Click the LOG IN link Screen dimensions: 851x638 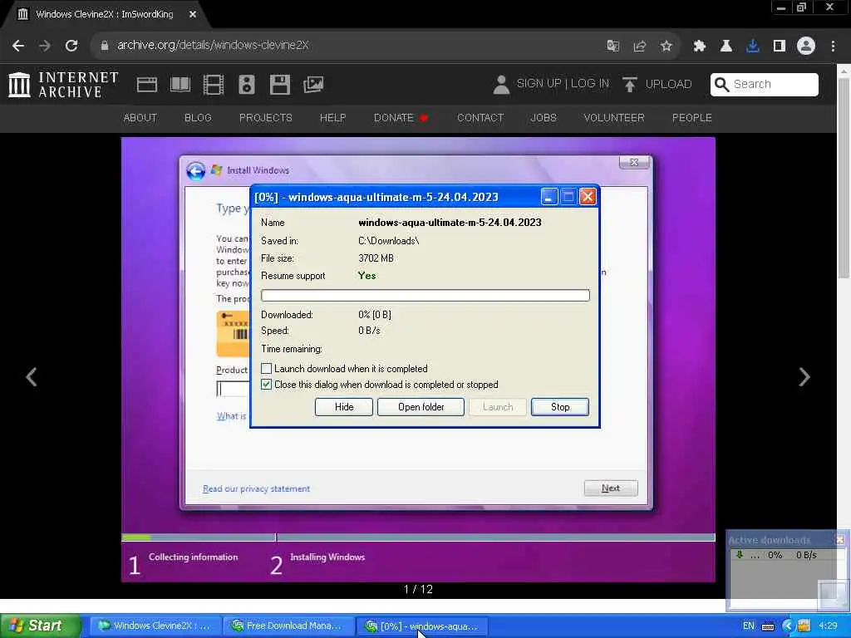[590, 84]
